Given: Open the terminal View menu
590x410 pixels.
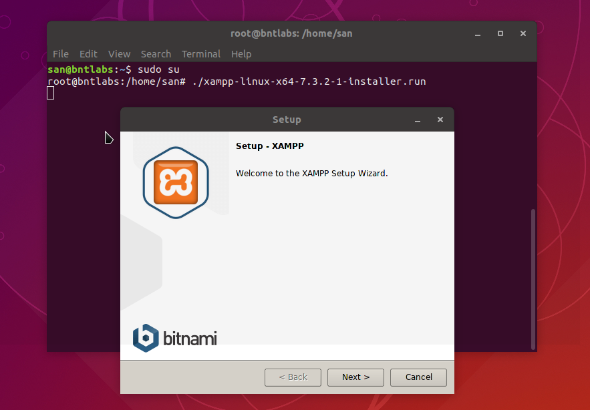Looking at the screenshot, I should tap(120, 54).
